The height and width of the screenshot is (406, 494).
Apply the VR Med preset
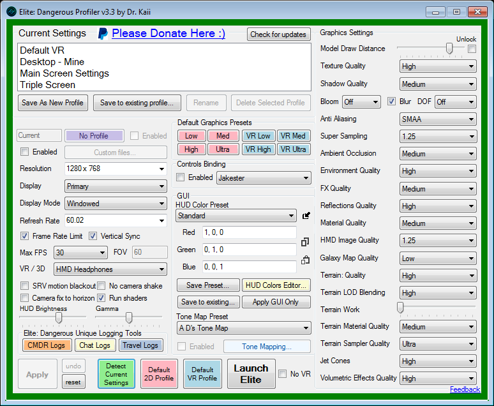[294, 136]
